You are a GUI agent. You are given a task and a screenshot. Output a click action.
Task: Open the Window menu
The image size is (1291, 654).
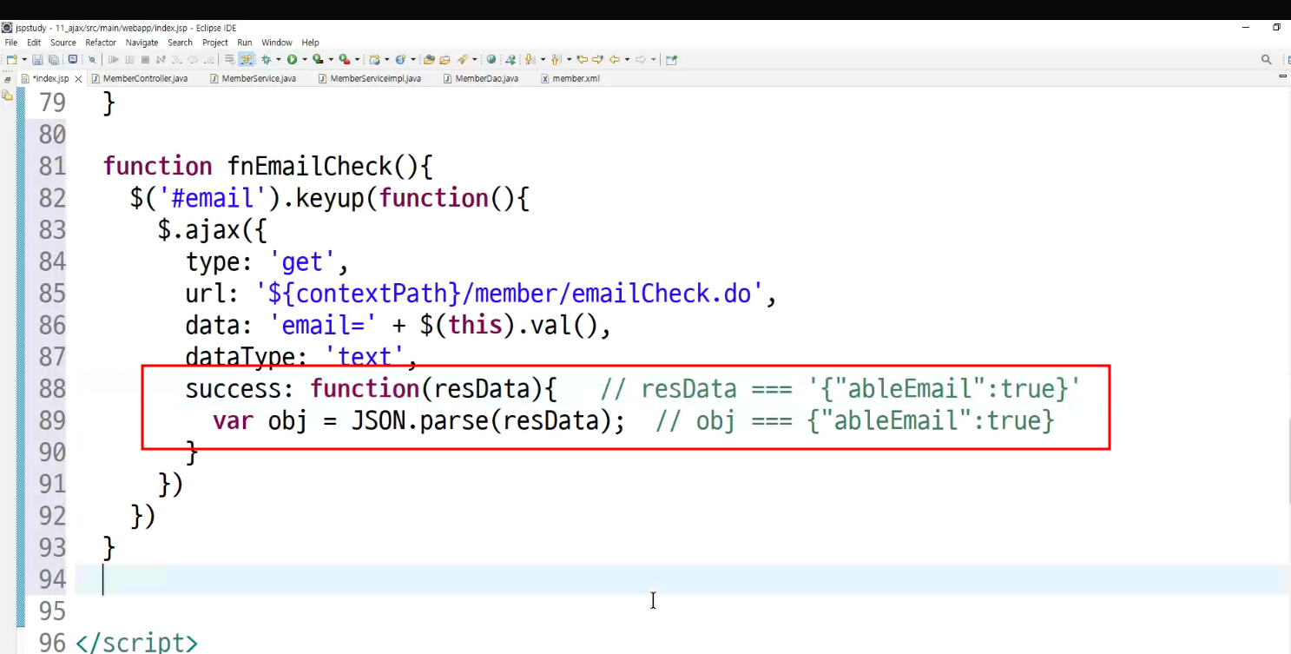[x=277, y=43]
